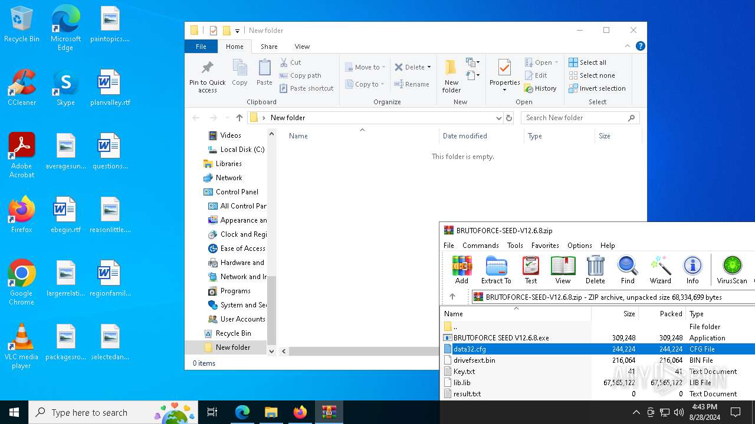
Task: Click Copy path button
Action: click(x=300, y=75)
